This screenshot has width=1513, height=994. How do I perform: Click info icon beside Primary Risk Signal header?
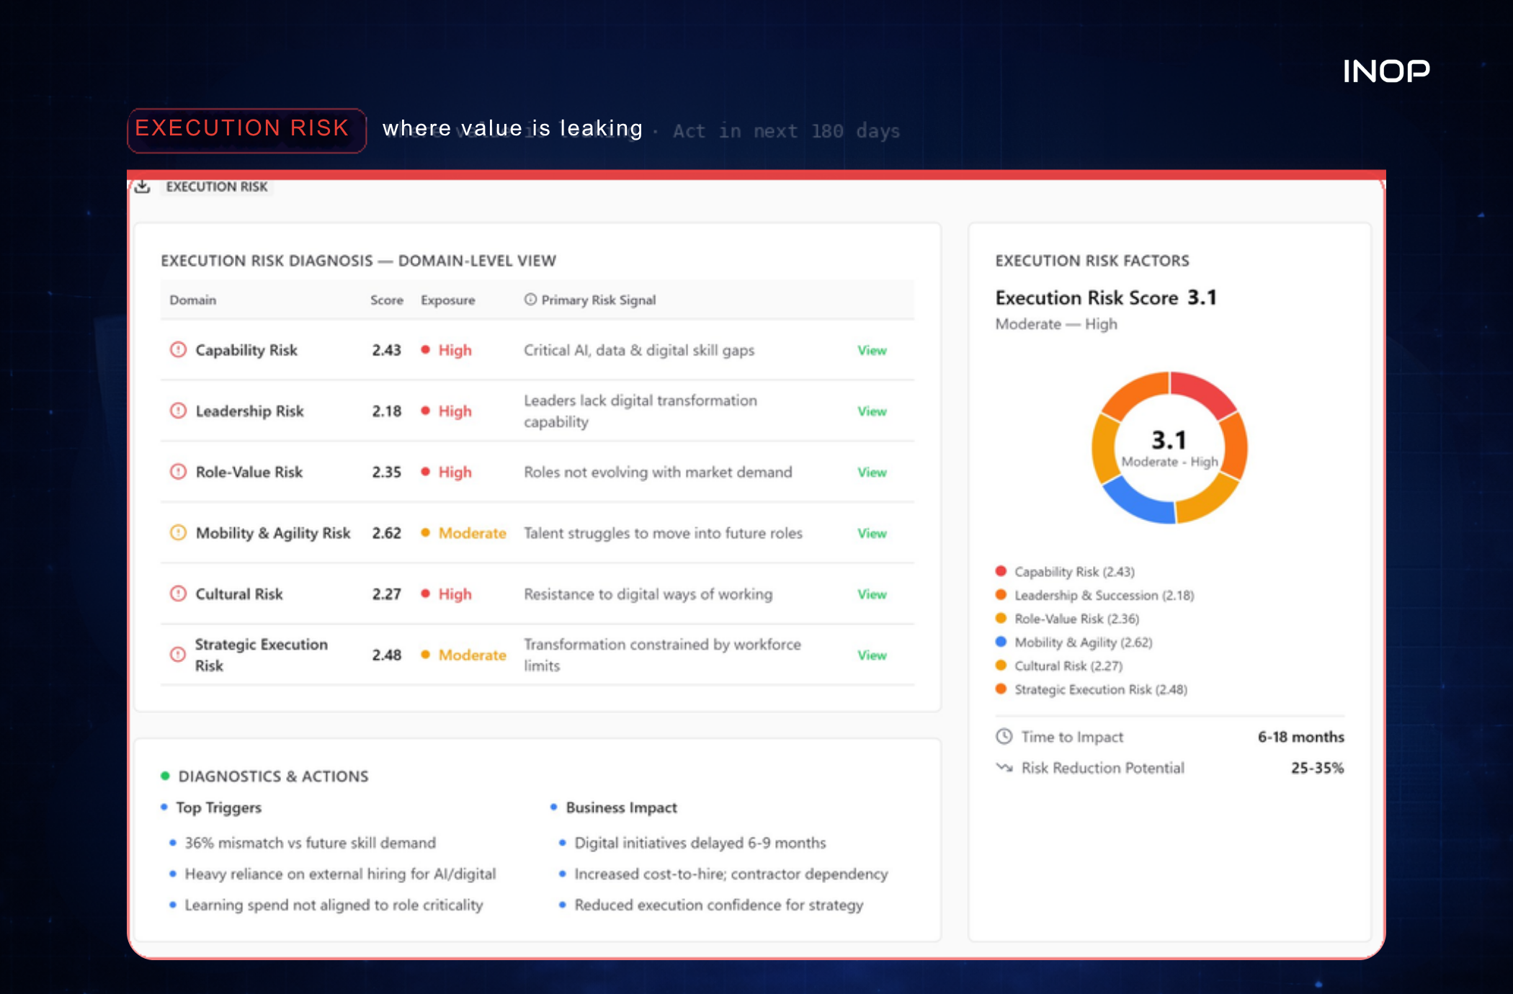[x=530, y=300]
